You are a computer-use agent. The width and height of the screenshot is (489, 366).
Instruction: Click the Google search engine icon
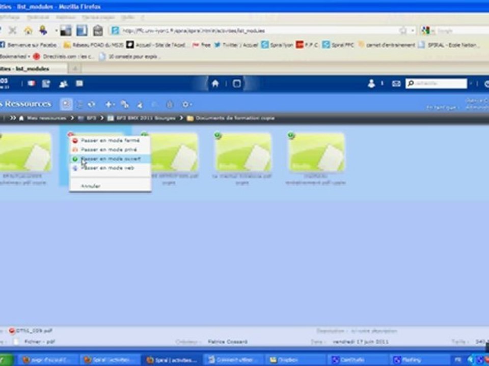pos(426,30)
